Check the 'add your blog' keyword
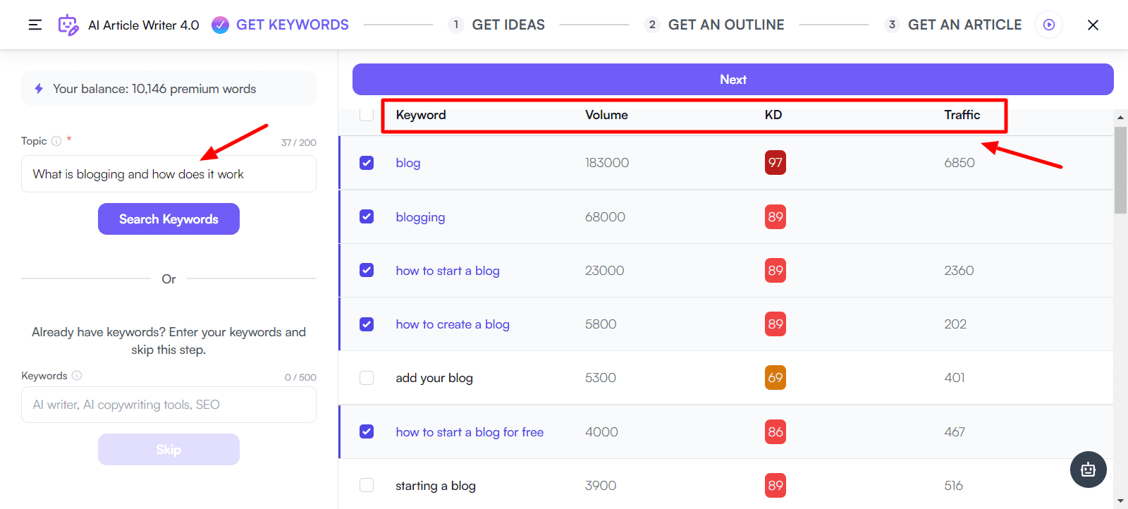Image resolution: width=1128 pixels, height=509 pixels. click(x=367, y=378)
